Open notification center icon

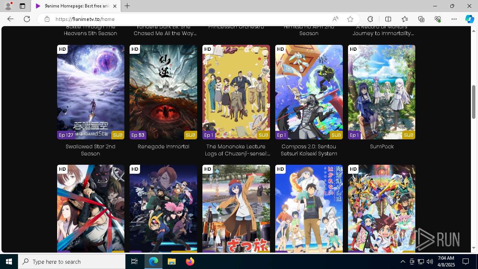click(466, 262)
